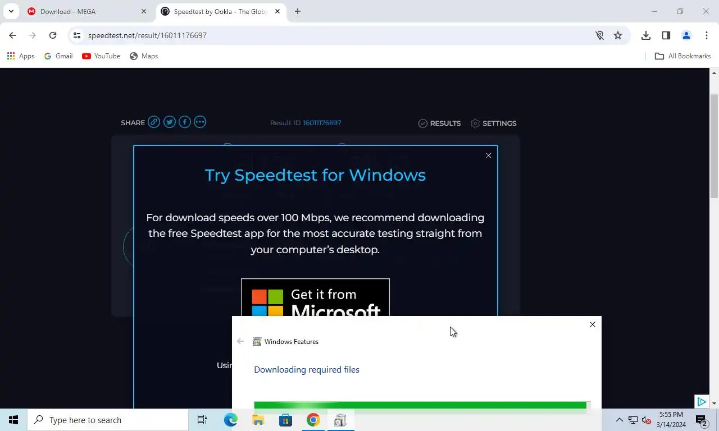Open the Apps bookmark shortcut
This screenshot has width=719, height=431.
tap(21, 56)
